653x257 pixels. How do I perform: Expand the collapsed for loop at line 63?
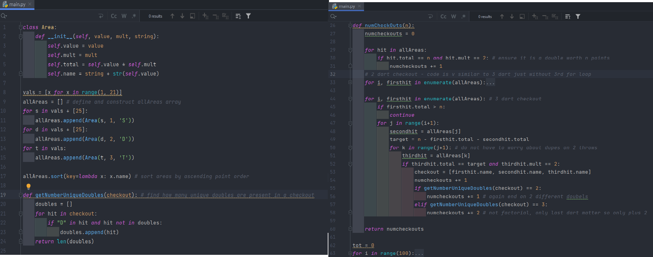coord(350,253)
